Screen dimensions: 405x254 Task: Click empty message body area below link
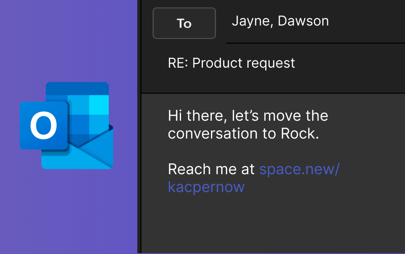(x=271, y=223)
